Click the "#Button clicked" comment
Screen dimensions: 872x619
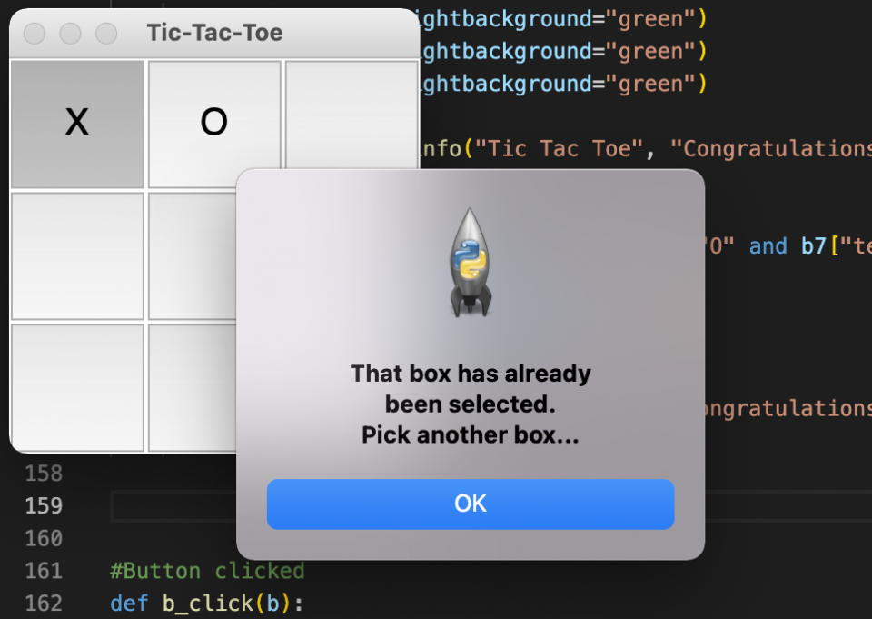tap(207, 571)
